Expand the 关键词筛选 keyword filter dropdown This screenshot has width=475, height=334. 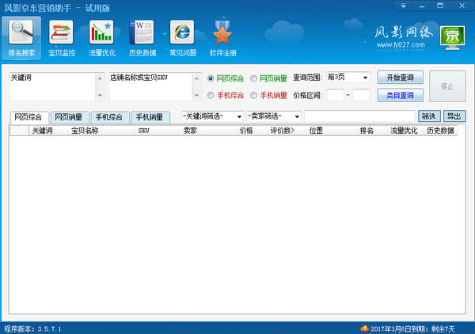pyautogui.click(x=239, y=116)
